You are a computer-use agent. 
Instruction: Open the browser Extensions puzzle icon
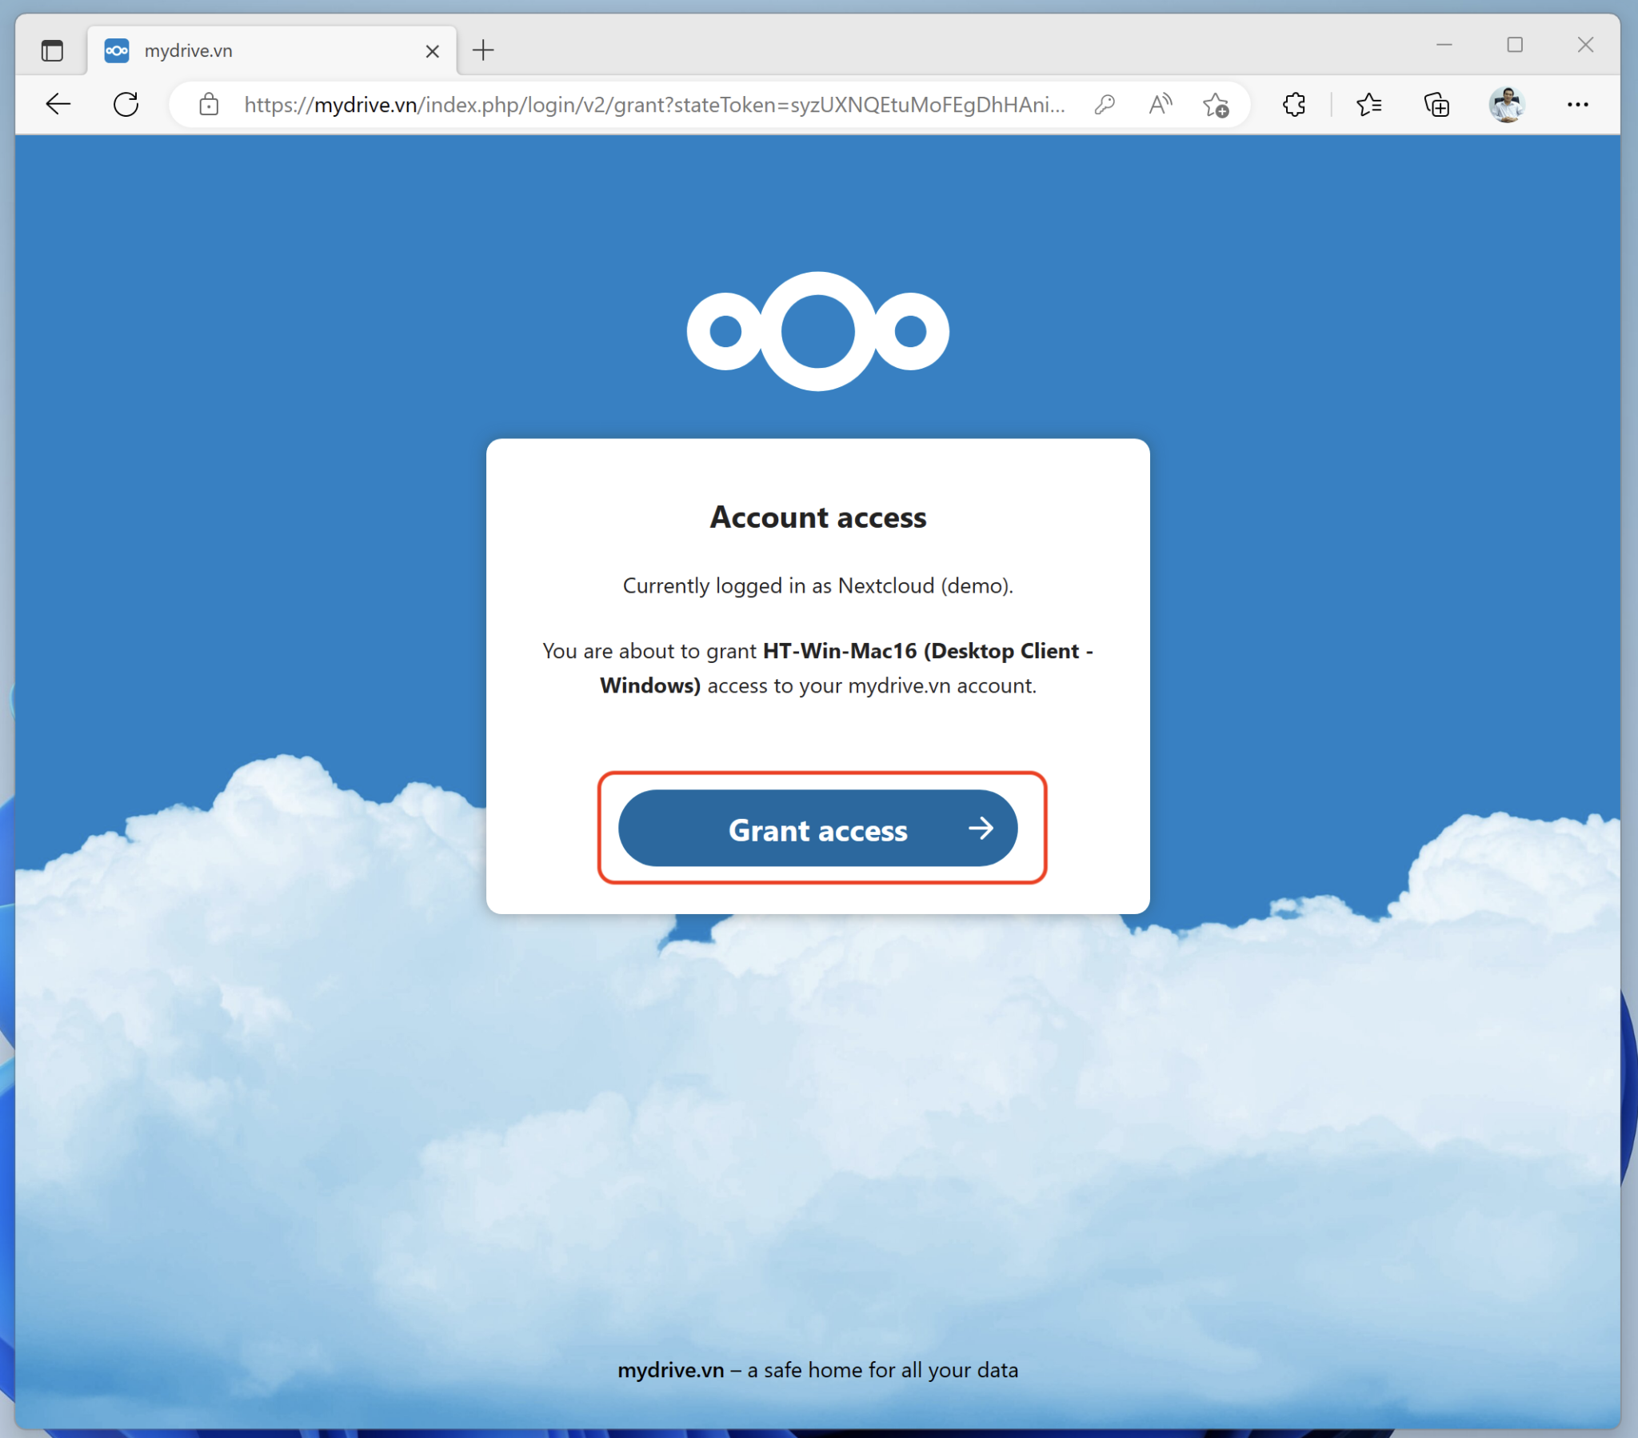click(1294, 104)
